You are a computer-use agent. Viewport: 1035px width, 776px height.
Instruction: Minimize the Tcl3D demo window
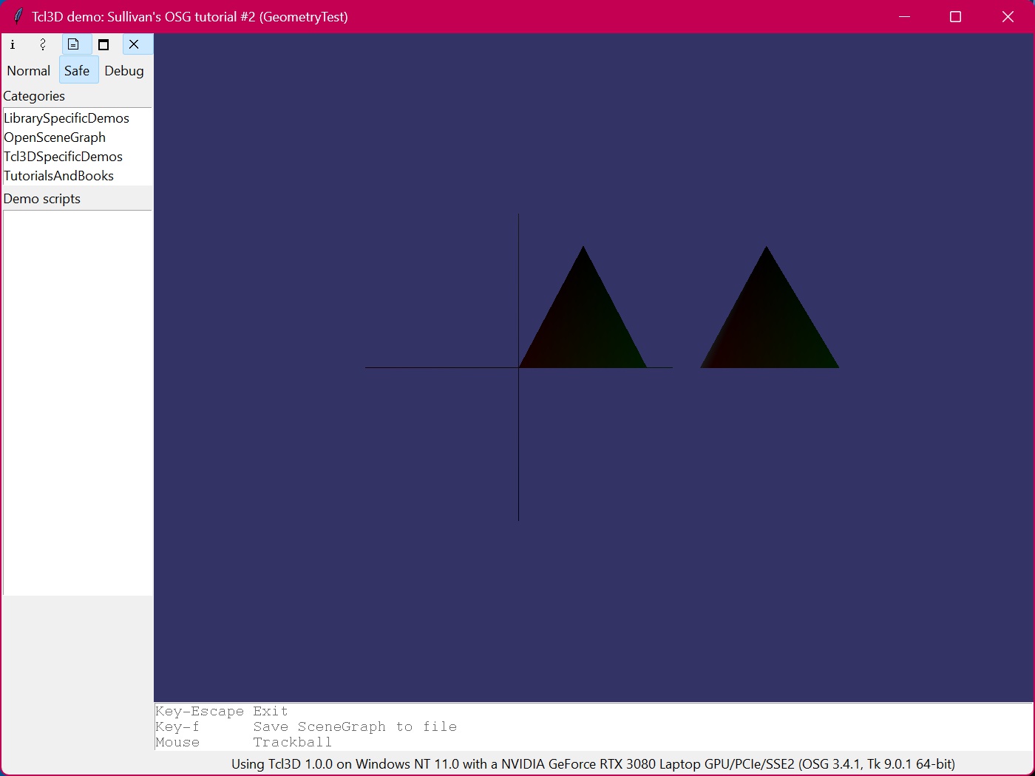[x=904, y=16]
